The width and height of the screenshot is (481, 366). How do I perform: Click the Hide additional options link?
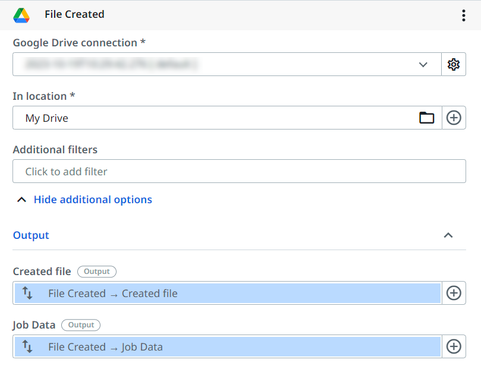(x=93, y=200)
